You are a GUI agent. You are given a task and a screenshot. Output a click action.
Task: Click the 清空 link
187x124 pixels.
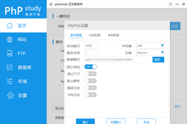[x=177, y=106]
